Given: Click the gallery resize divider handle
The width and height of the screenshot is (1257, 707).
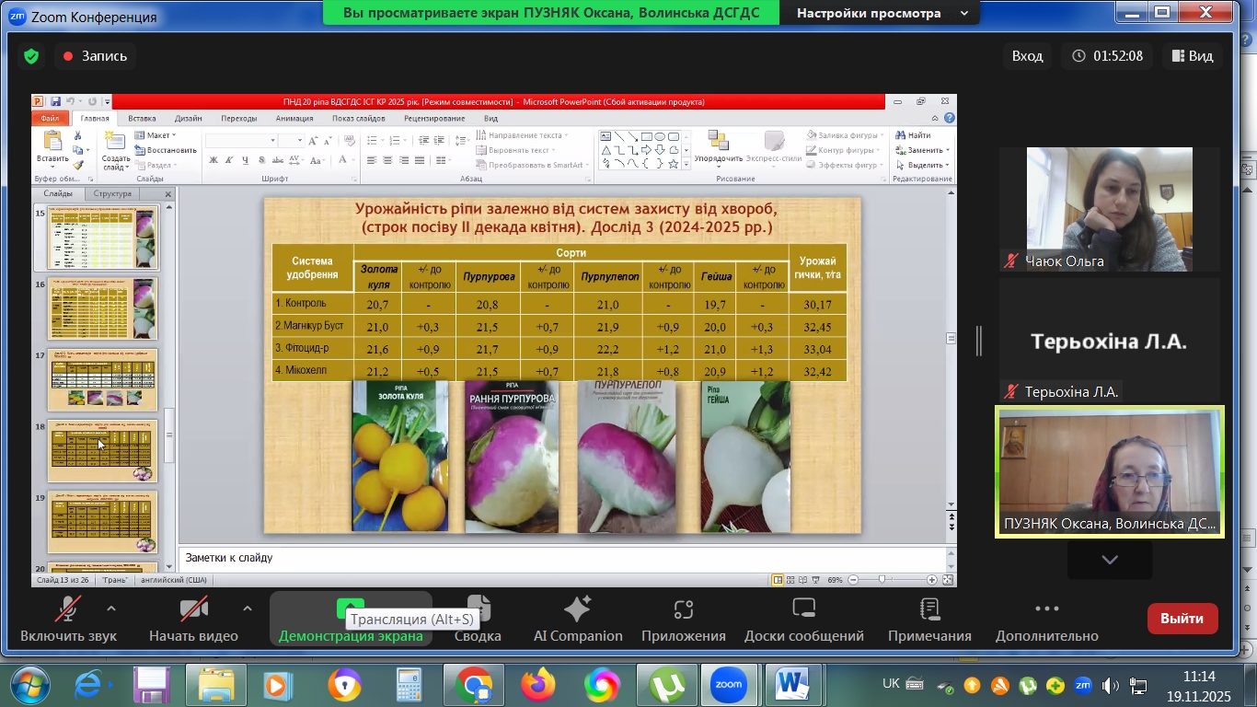Looking at the screenshot, I should (979, 341).
